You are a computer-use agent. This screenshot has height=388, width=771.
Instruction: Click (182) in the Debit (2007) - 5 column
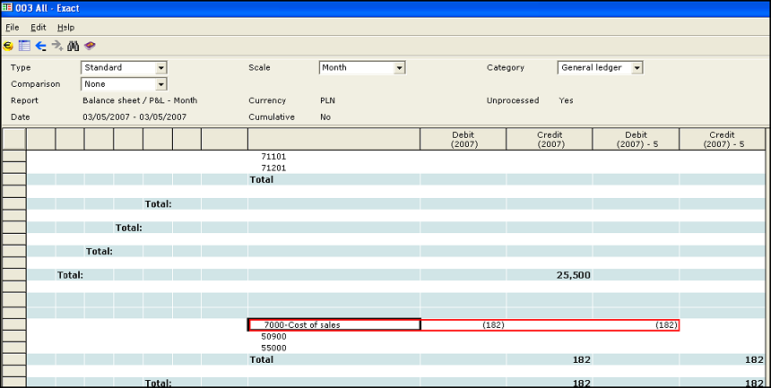pos(666,325)
